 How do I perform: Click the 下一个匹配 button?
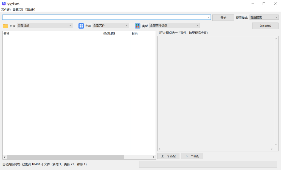point(192,156)
